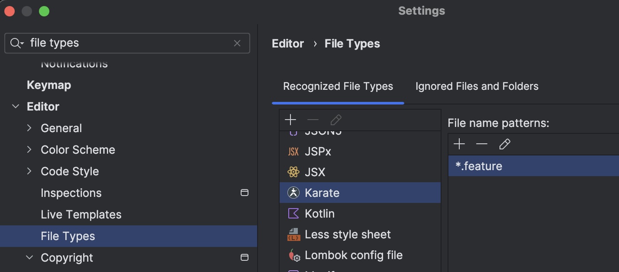This screenshot has width=619, height=272.
Task: Select JSPx in the file types list
Action: (360, 152)
